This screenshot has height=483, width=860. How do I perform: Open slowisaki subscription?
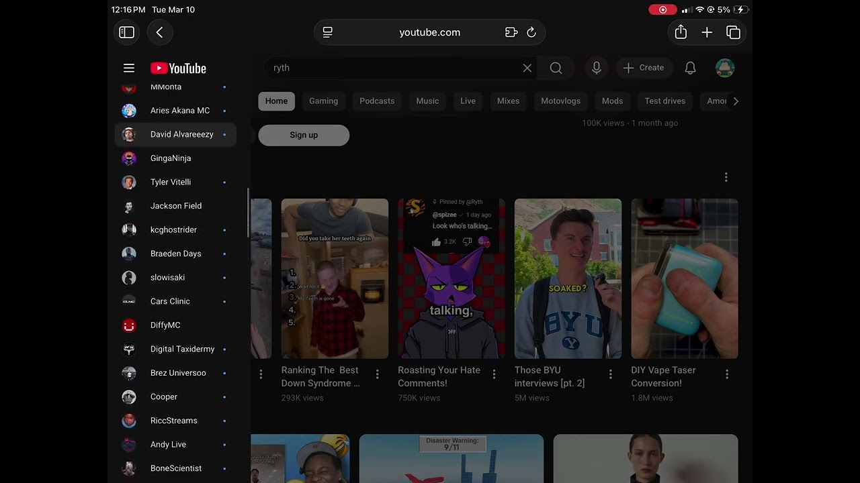[x=176, y=278]
